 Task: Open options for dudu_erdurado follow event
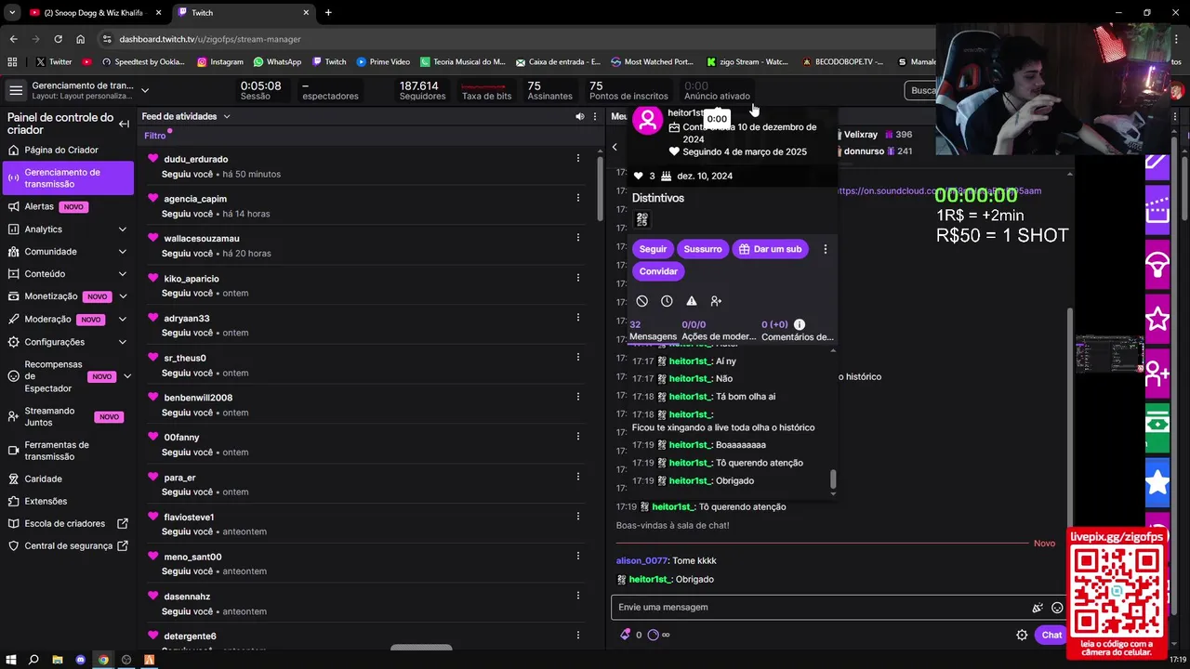(x=577, y=159)
